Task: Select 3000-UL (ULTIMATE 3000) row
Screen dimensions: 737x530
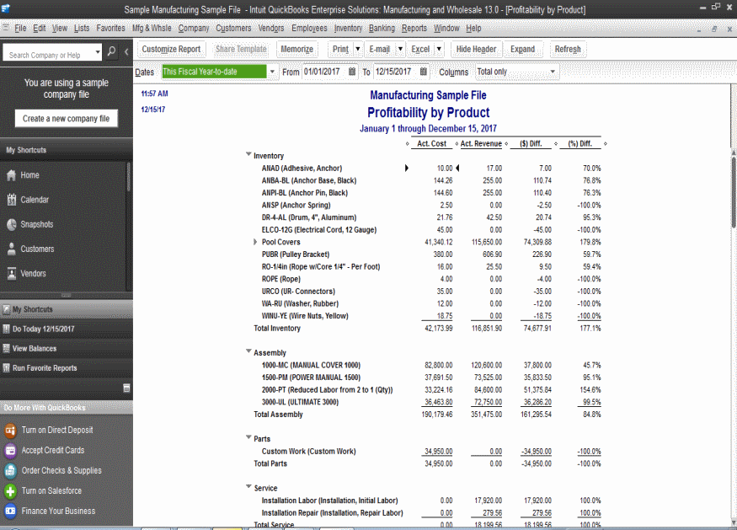Action: click(x=431, y=402)
